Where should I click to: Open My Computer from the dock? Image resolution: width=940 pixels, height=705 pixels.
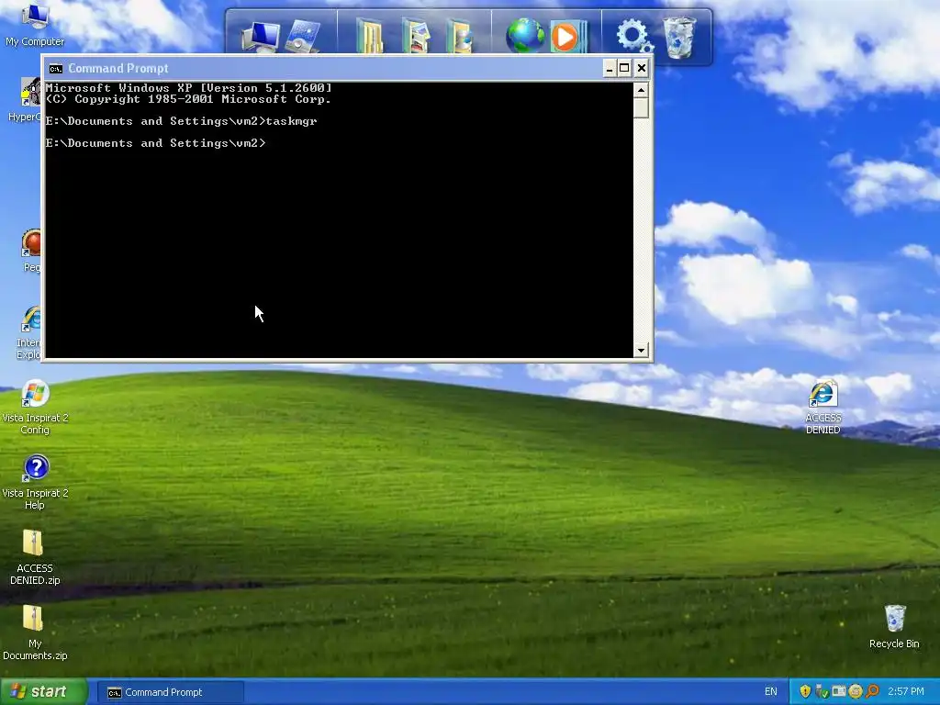[x=261, y=36]
